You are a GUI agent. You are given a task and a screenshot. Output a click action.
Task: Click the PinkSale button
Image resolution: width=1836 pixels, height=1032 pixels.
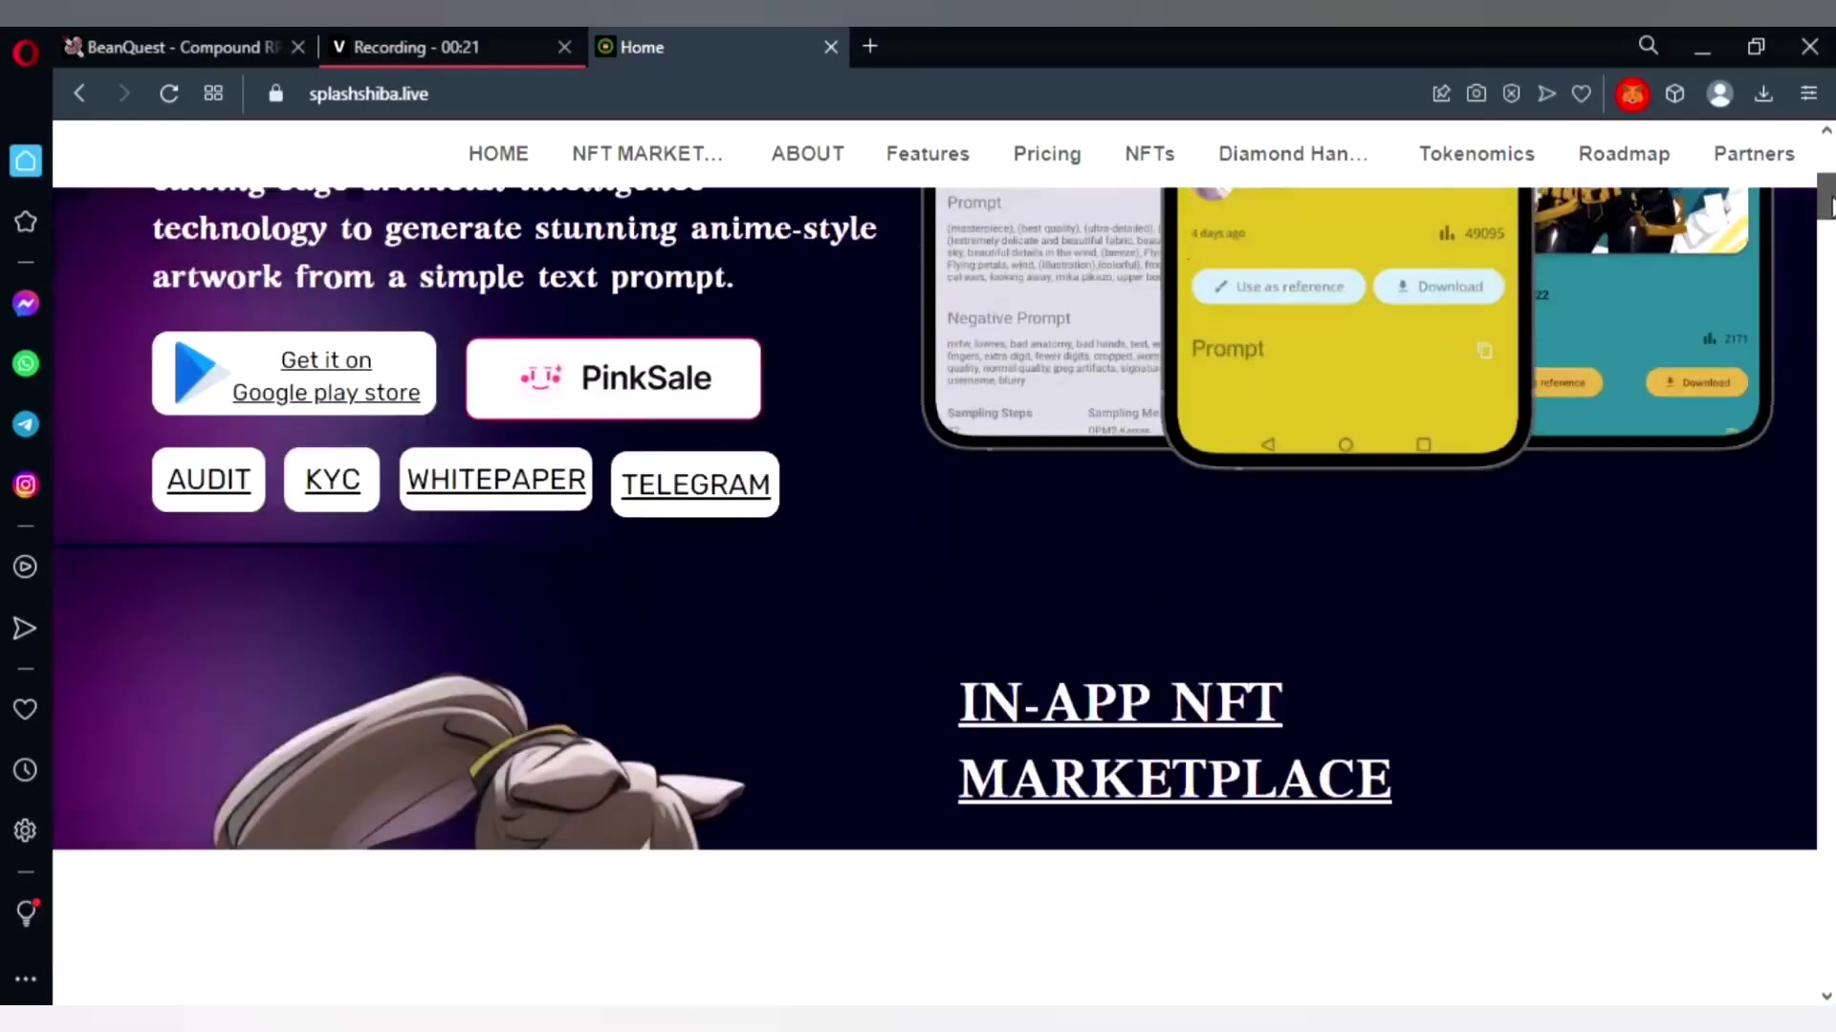tap(613, 378)
